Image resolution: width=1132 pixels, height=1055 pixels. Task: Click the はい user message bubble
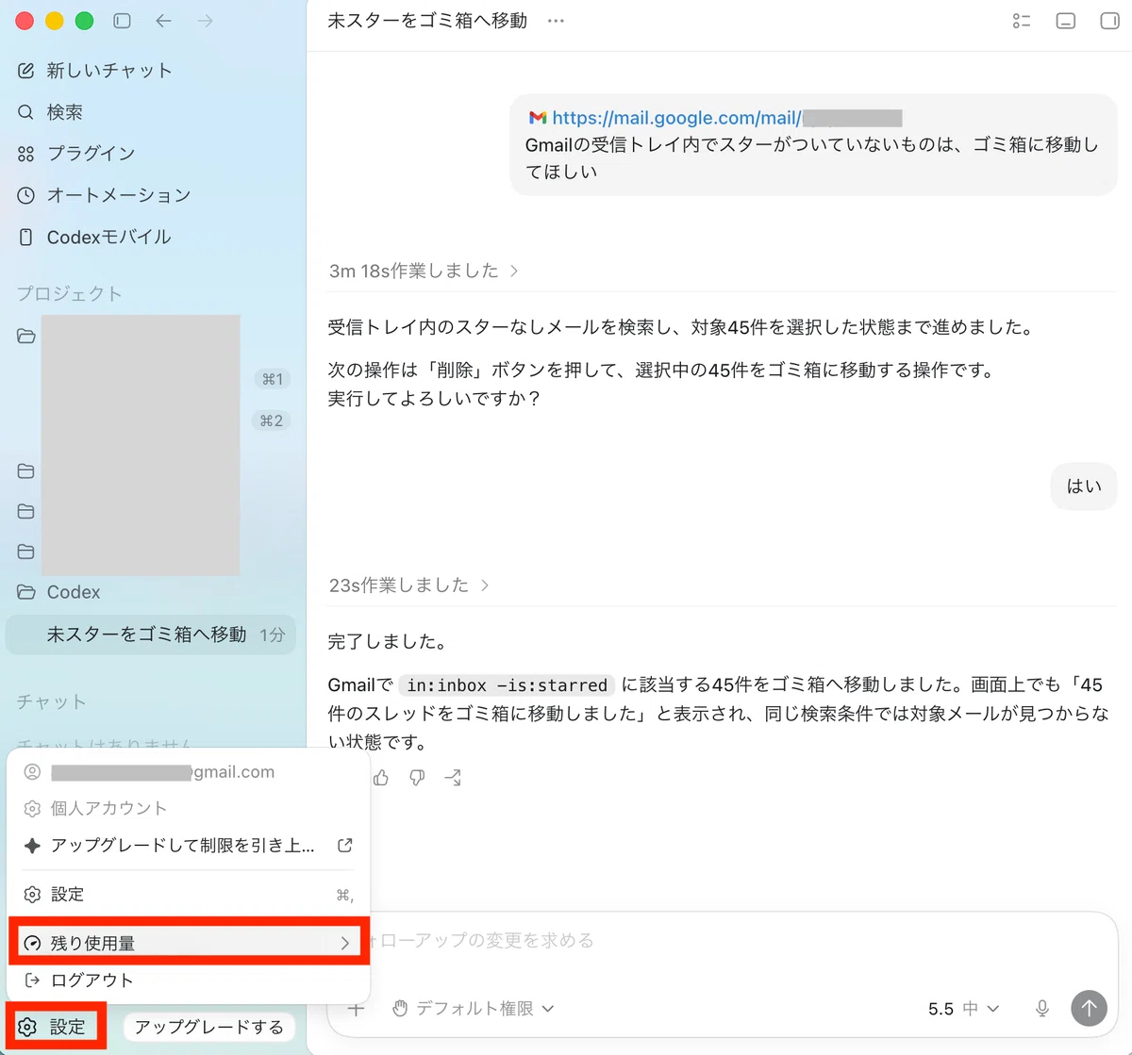click(x=1084, y=486)
